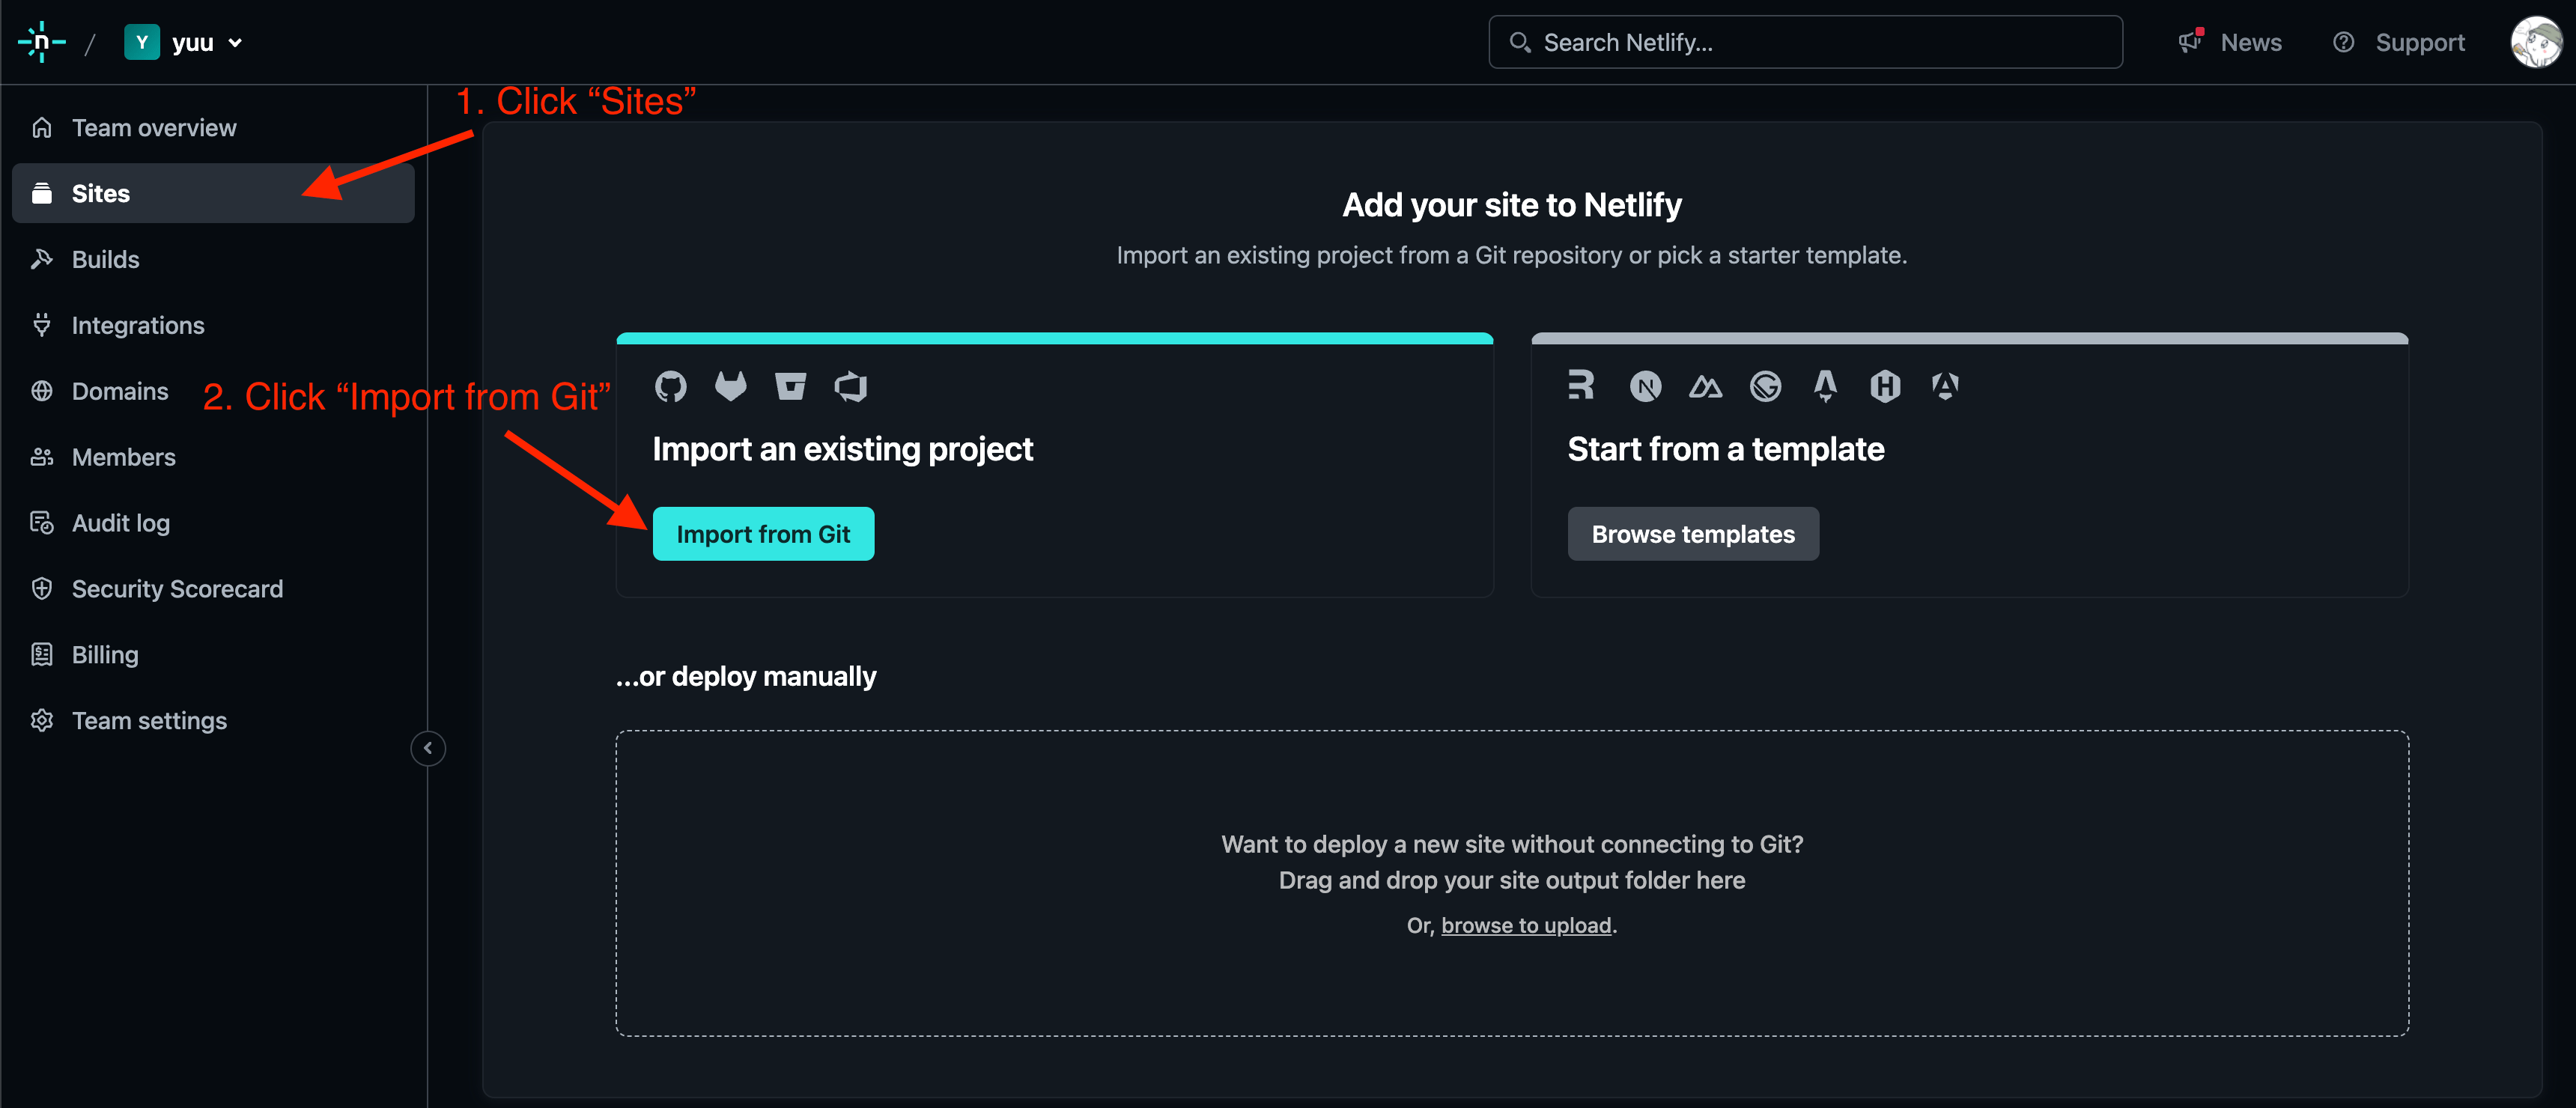Click the Support question mark icon
2576x1108 pixels.
[2343, 42]
